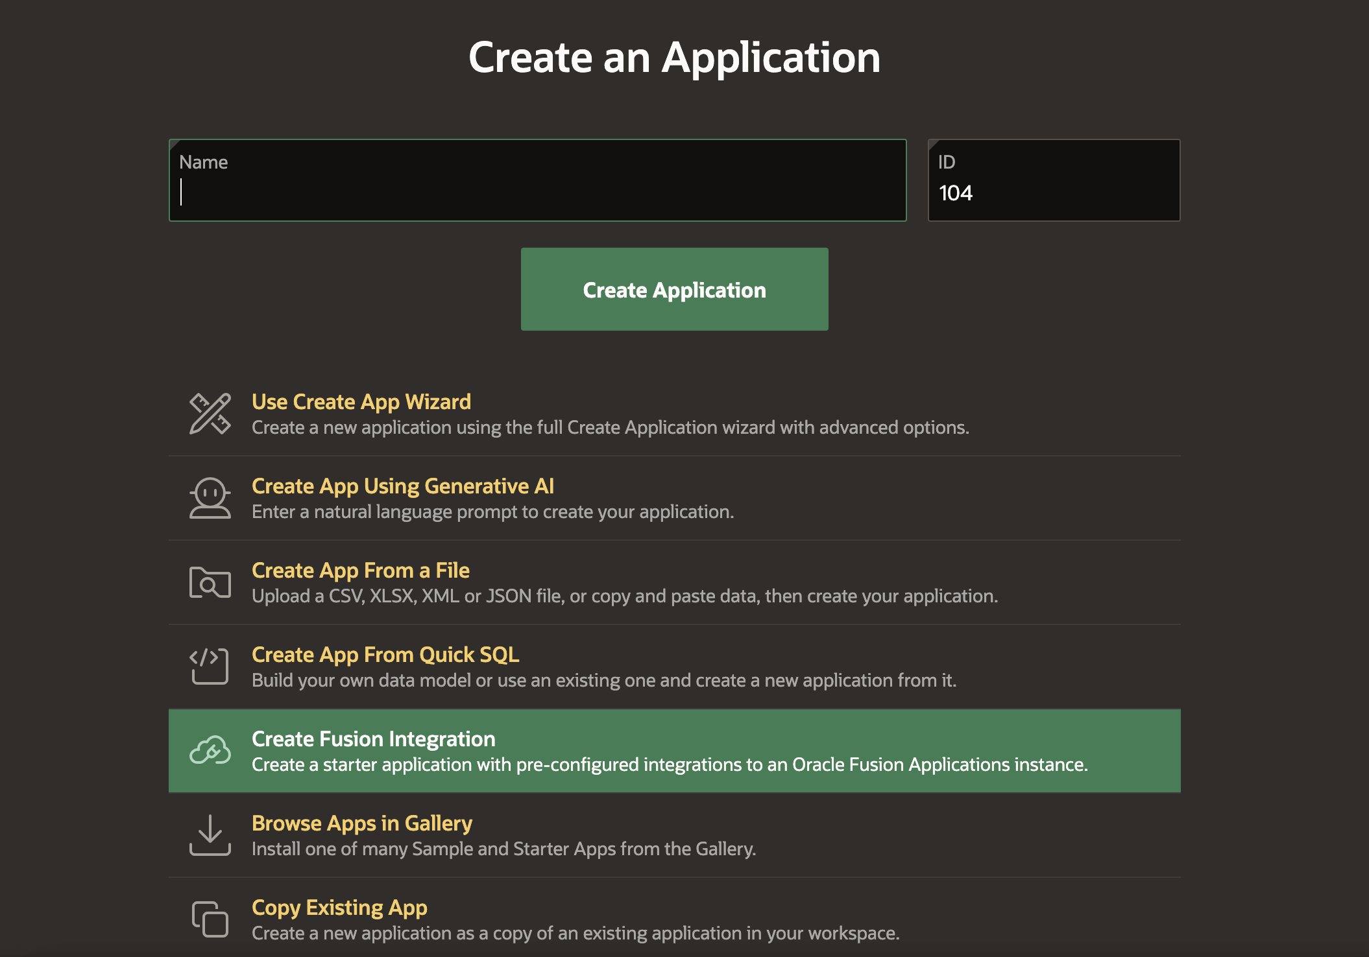Screen dimensions: 1369x957
Task: Click the Create App Wizard pencil-ruler icon
Action: pos(210,414)
